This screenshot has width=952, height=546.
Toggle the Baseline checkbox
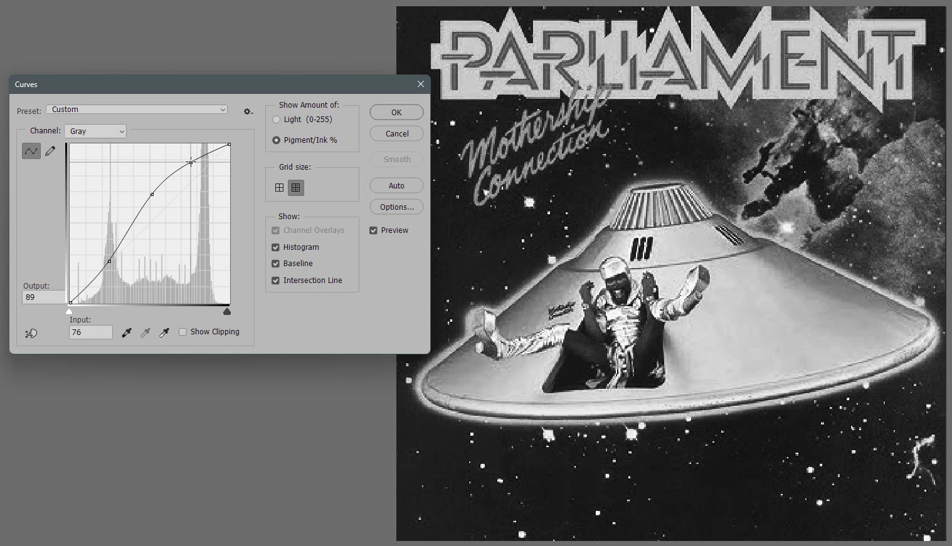(275, 264)
